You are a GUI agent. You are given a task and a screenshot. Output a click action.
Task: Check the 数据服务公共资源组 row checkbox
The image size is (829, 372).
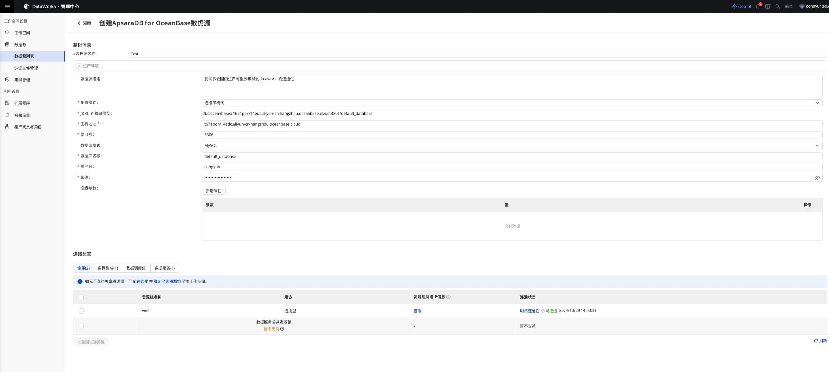click(x=81, y=326)
